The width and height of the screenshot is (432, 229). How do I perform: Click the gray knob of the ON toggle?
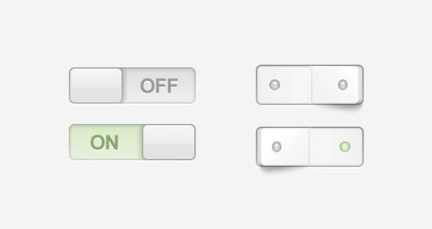[168, 142]
